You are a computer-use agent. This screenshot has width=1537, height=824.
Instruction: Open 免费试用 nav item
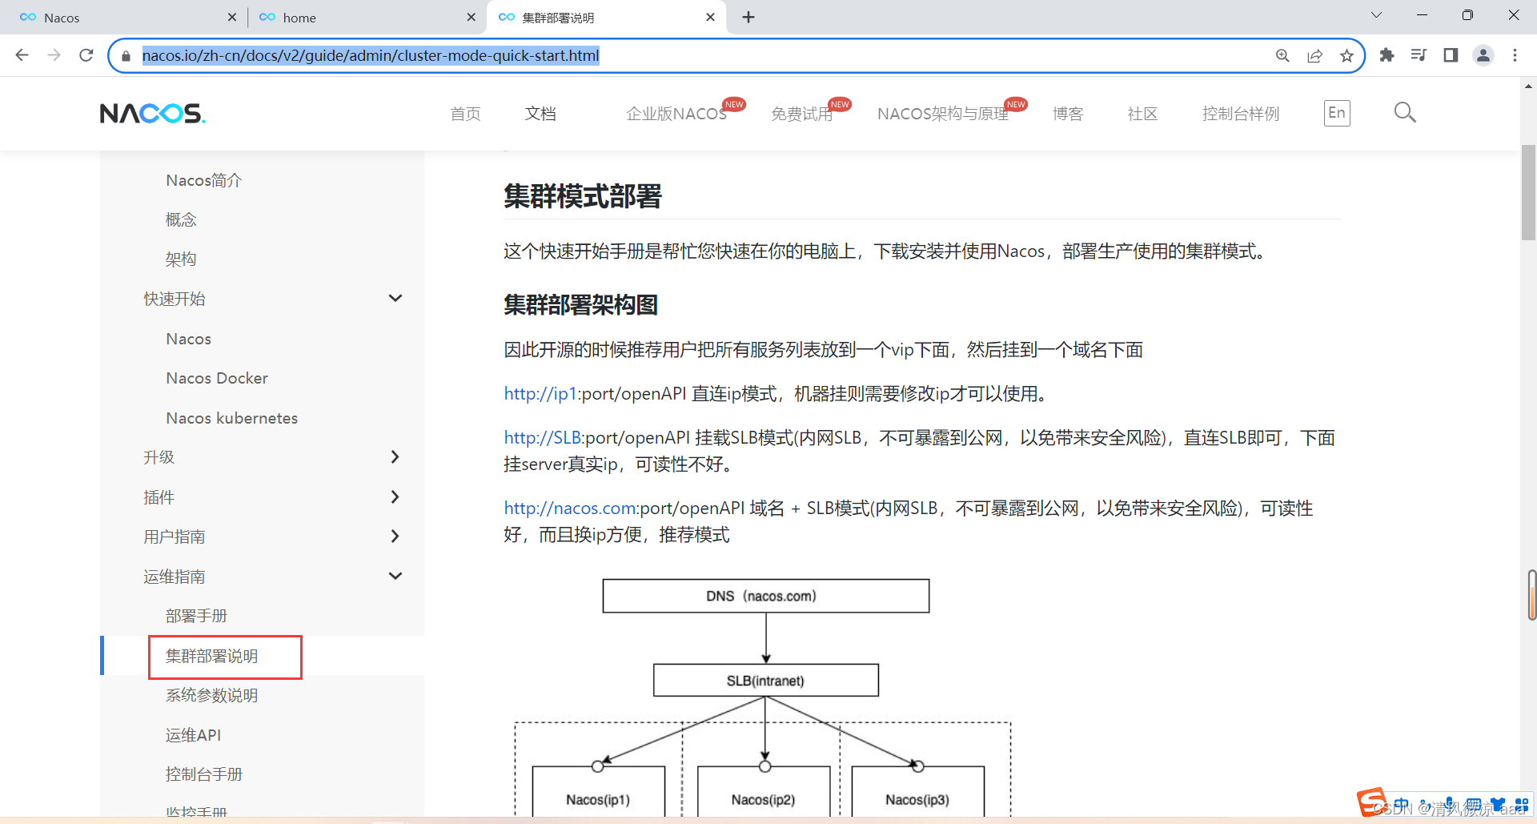(801, 114)
